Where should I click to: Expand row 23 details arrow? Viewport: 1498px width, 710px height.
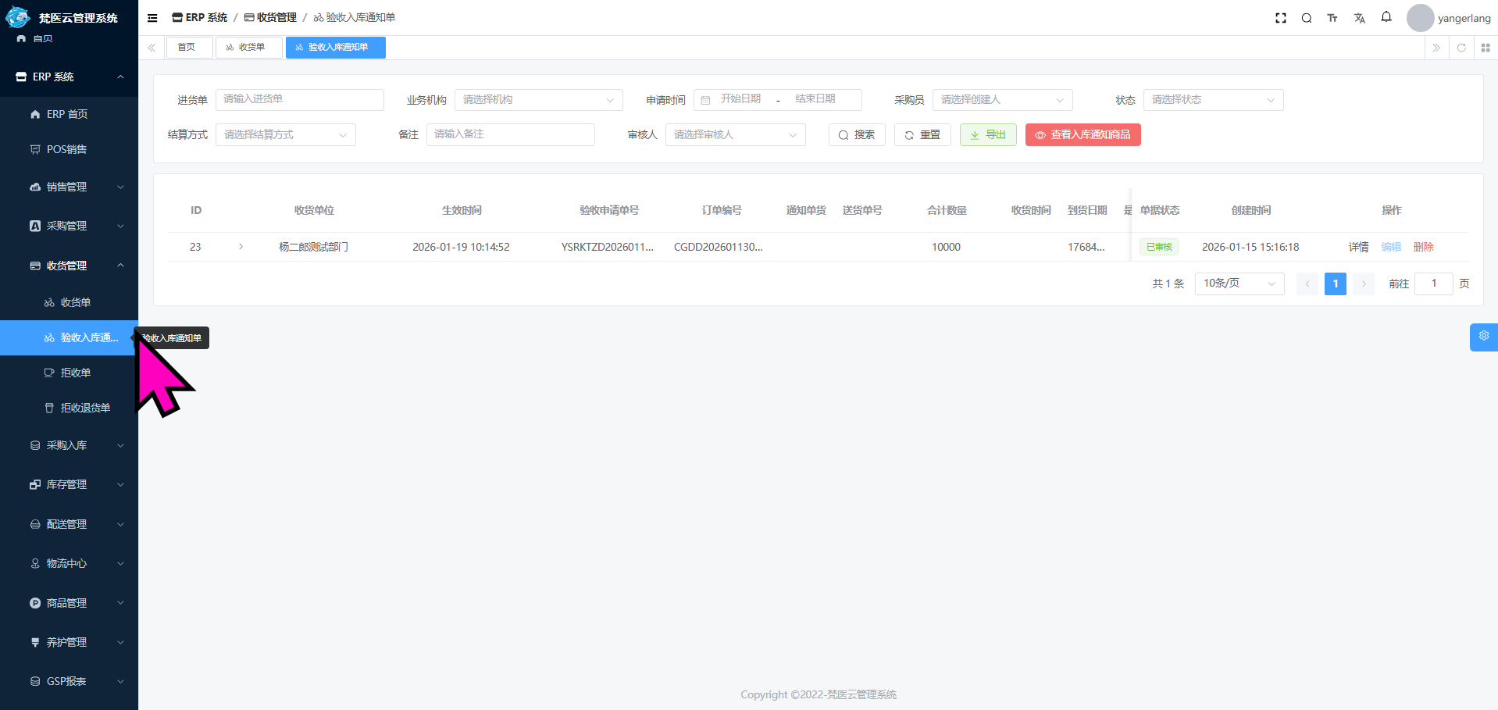coord(241,247)
